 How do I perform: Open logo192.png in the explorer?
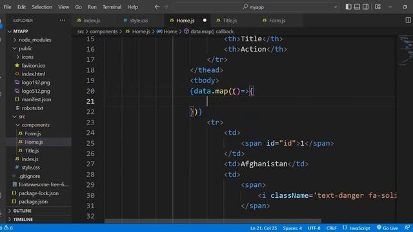(35, 82)
